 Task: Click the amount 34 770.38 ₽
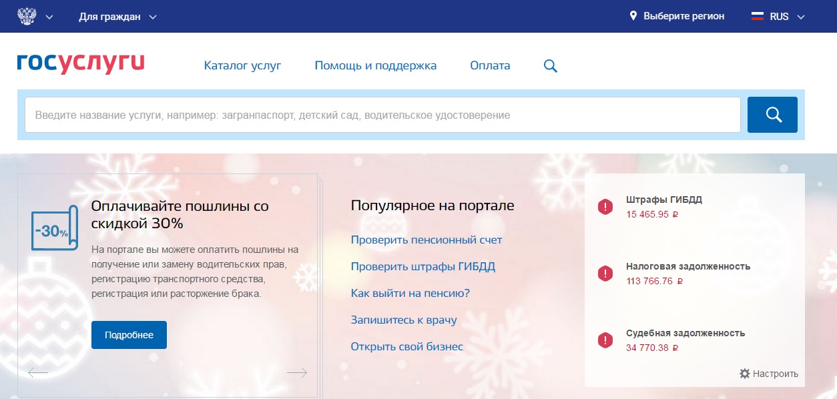point(652,348)
